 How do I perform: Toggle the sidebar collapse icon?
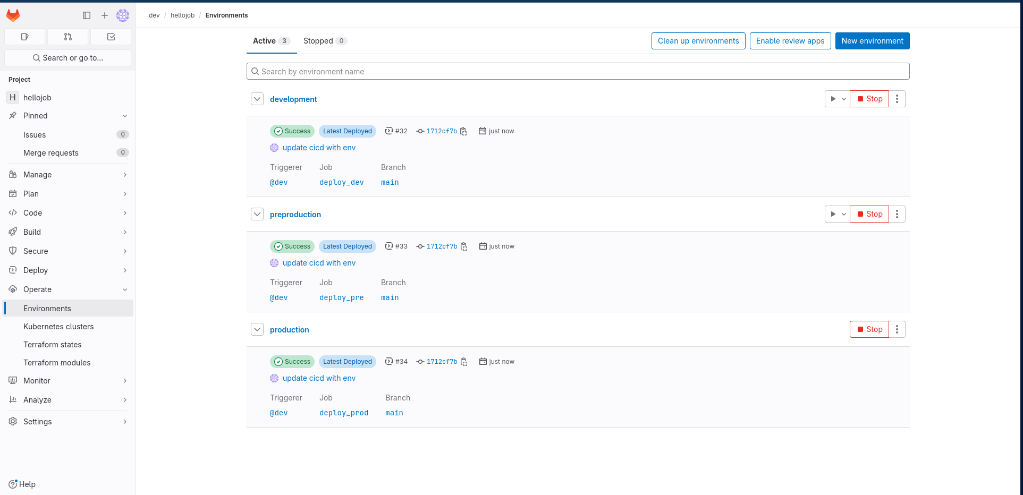click(x=87, y=15)
